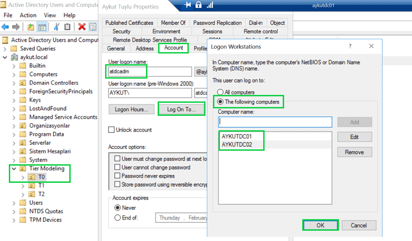Click the Tier Modeling OU icon
Image resolution: width=412 pixels, height=241 pixels.
tap(23, 168)
